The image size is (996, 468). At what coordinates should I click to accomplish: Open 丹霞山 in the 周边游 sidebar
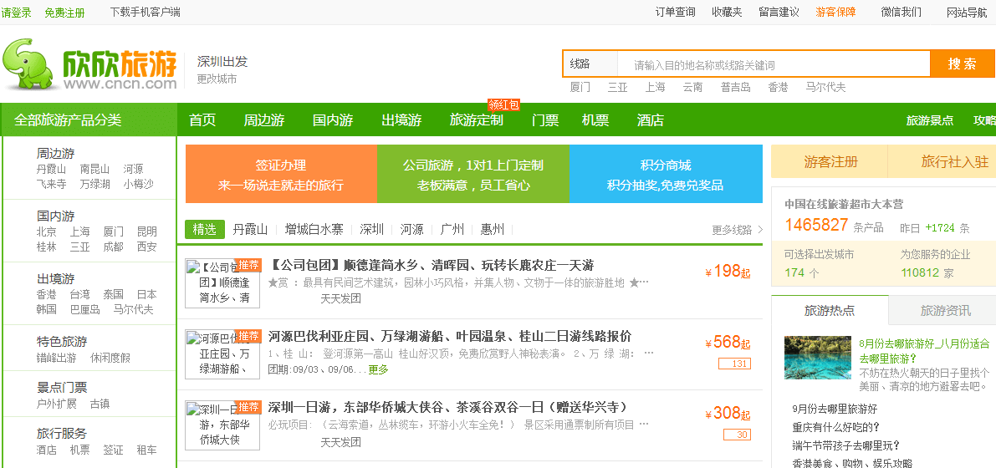coord(52,169)
